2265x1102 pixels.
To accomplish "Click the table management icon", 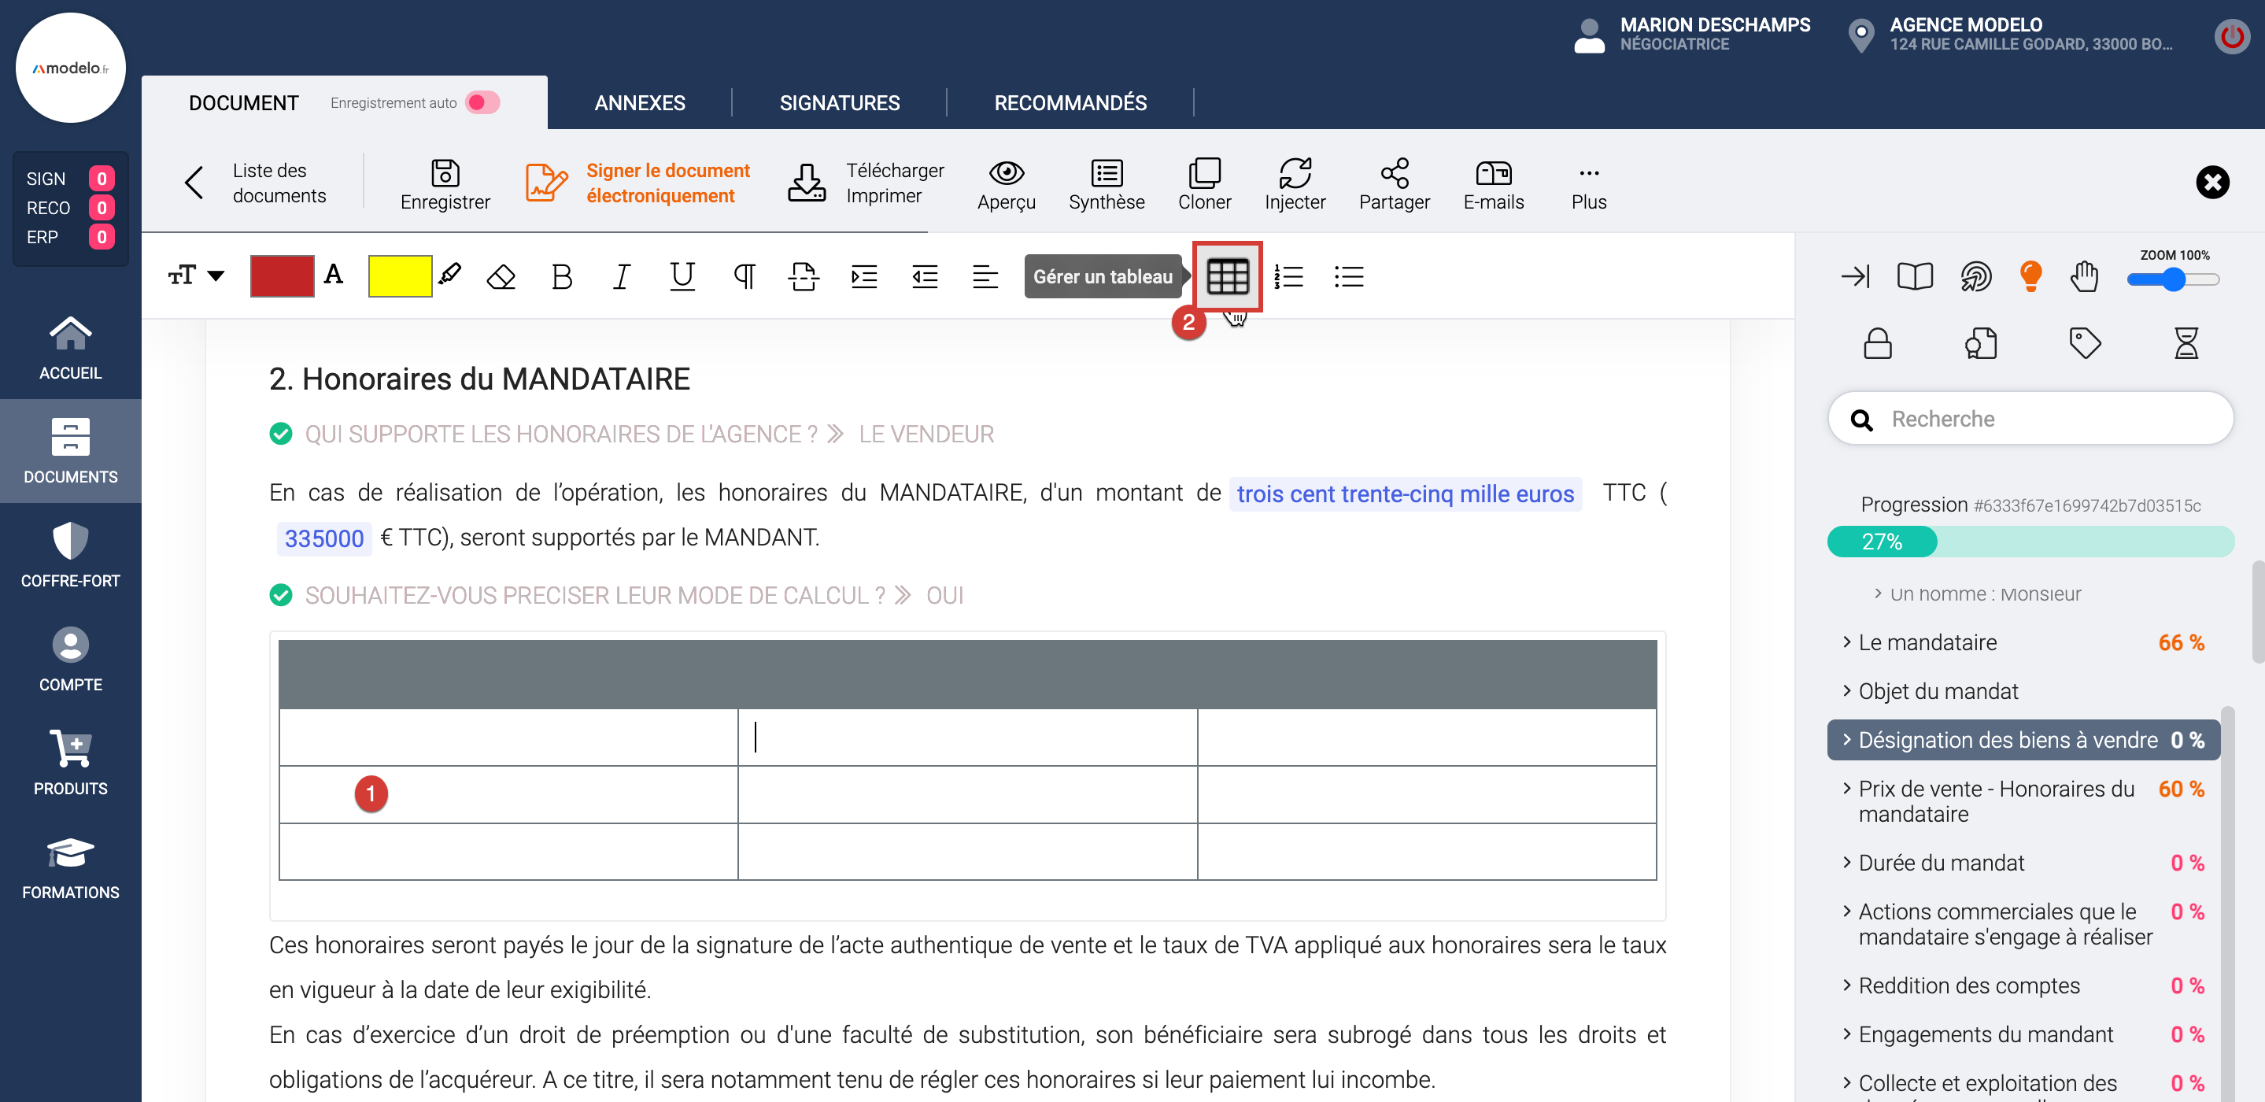I will (1228, 277).
